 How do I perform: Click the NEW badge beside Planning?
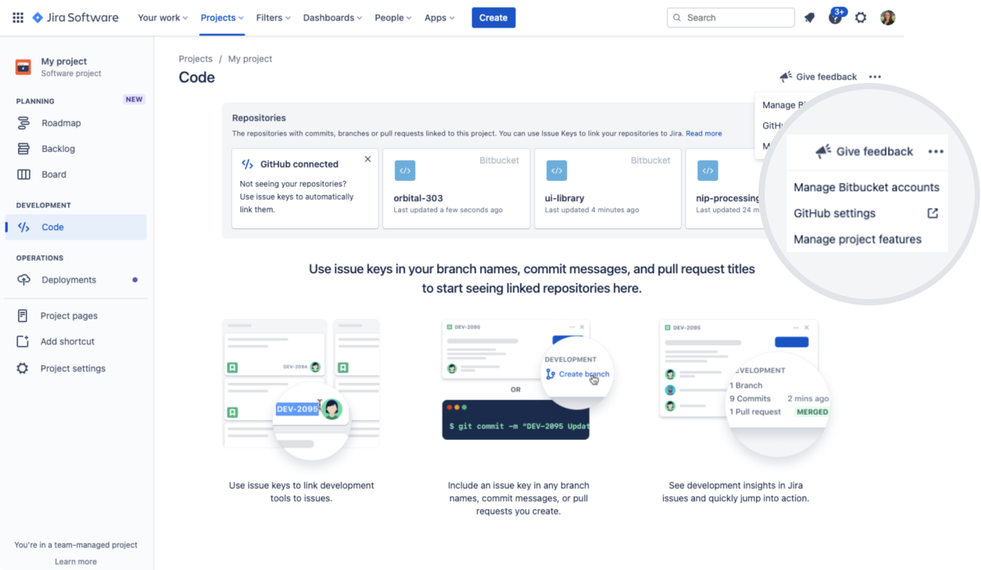click(x=134, y=99)
